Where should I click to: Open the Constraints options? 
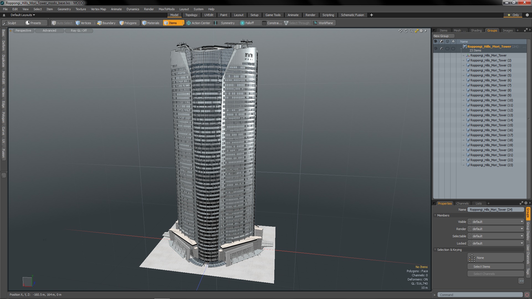pos(272,23)
